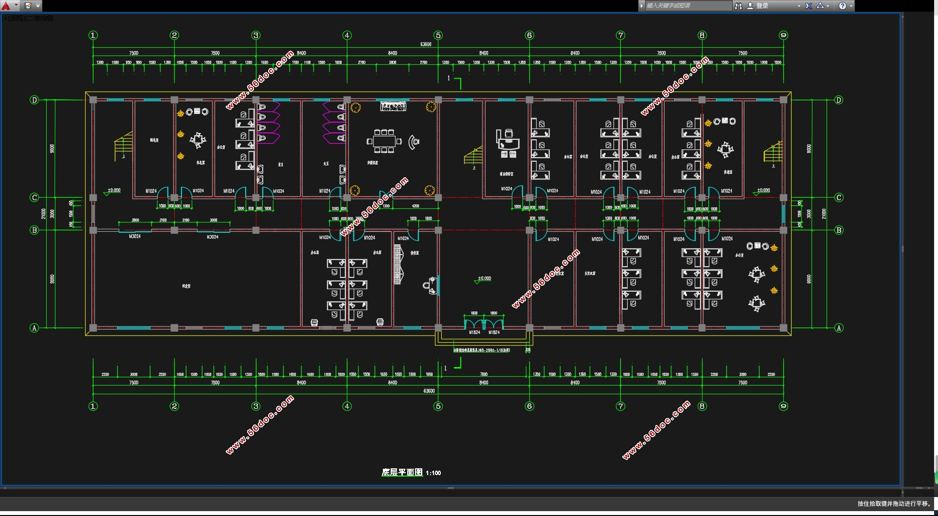
Task: Click the 登录 sign-in button
Action: point(762,6)
